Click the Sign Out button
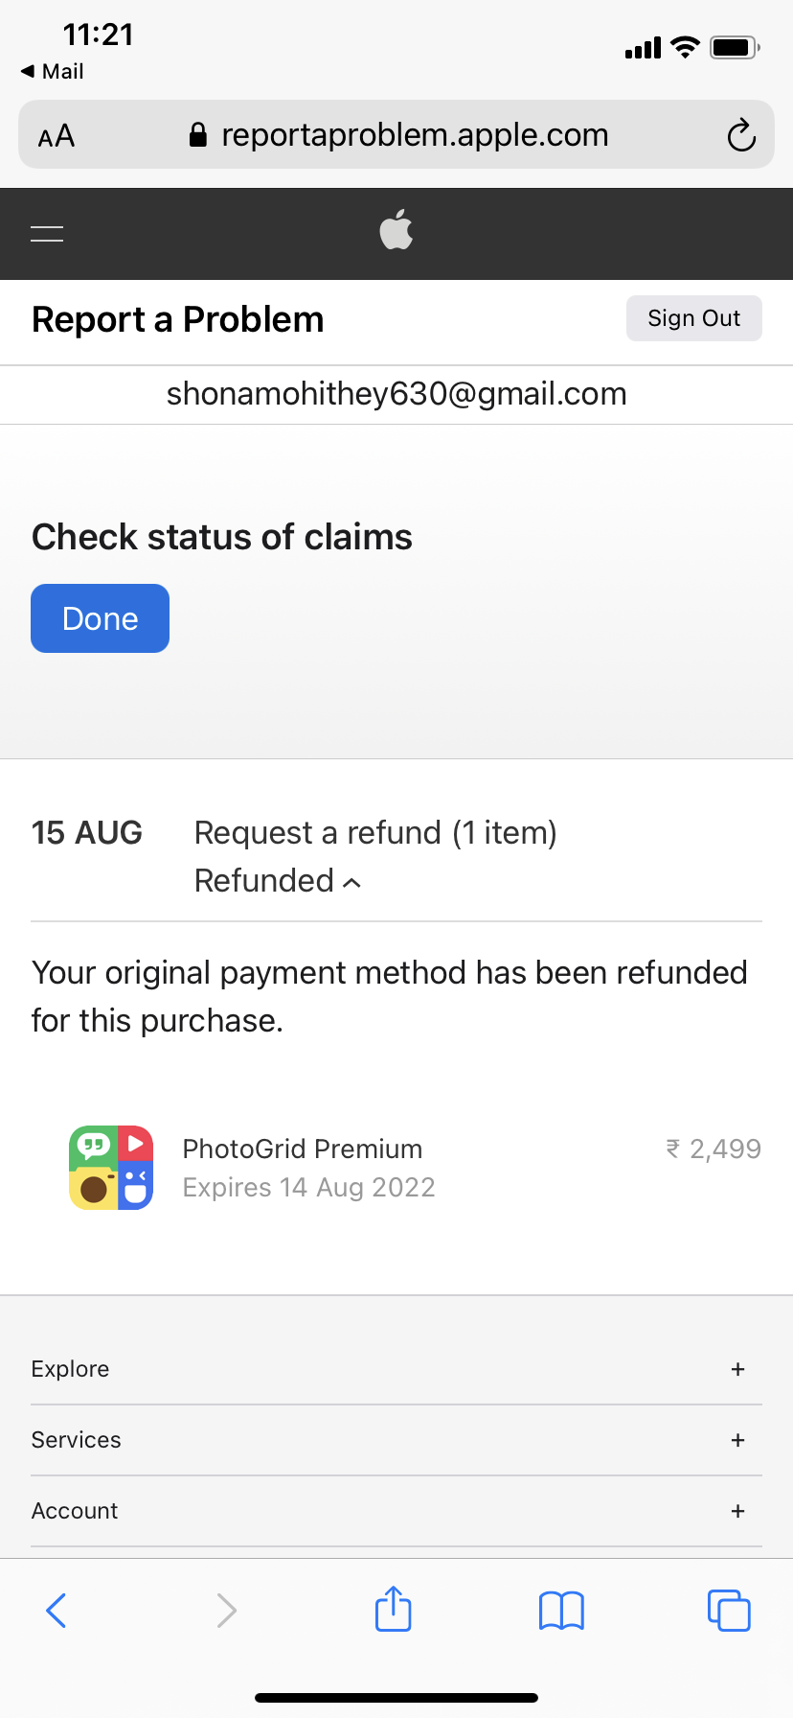This screenshot has width=793, height=1718. click(694, 318)
